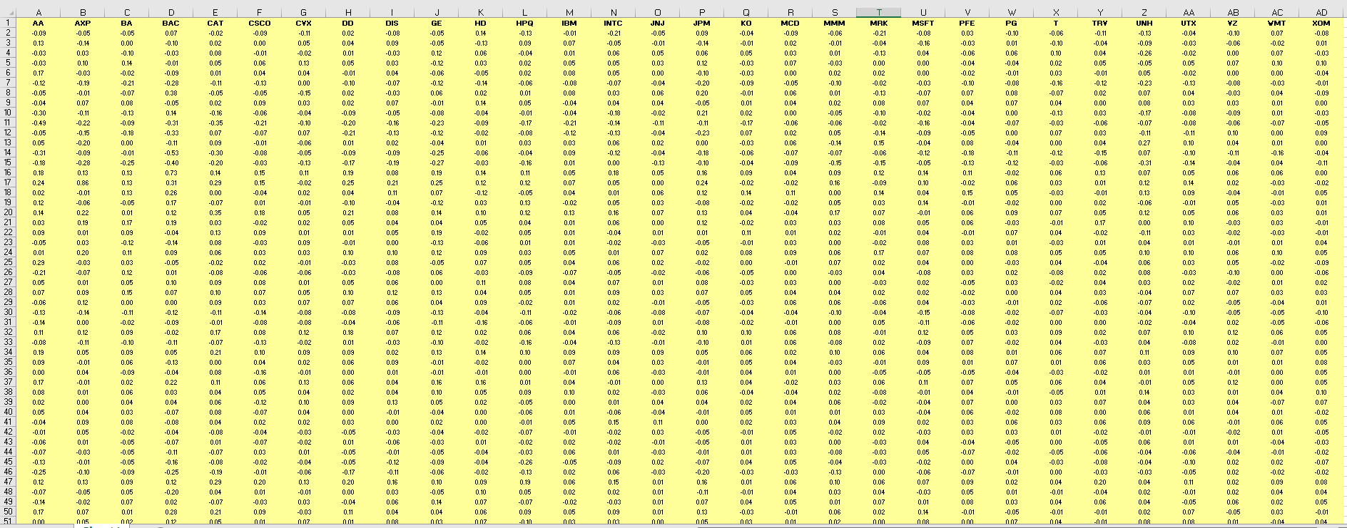Click BAC value -0.53 in row 14
Image resolution: width=1347 pixels, height=528 pixels.
click(x=171, y=152)
